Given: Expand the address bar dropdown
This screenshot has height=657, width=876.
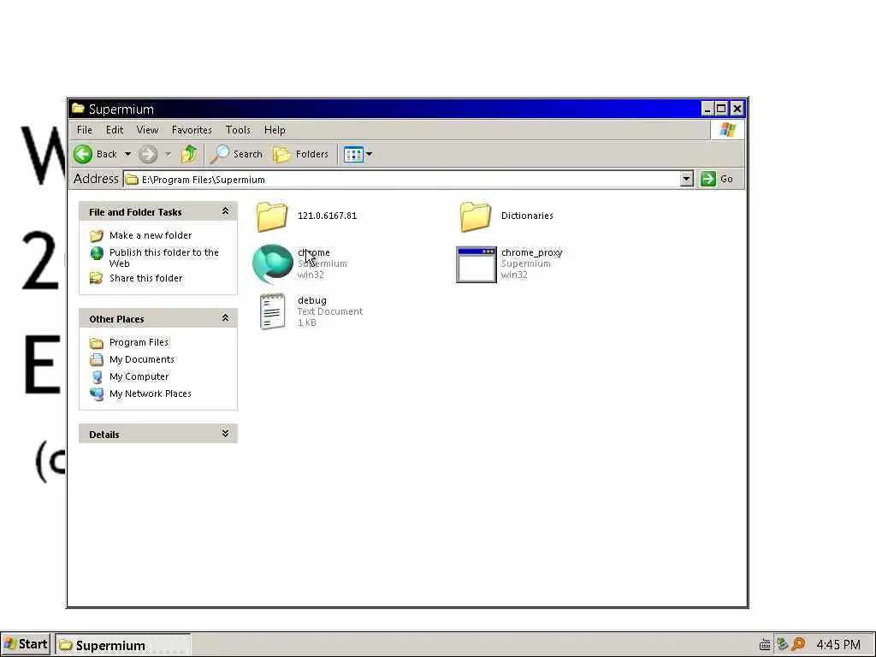Looking at the screenshot, I should tap(687, 180).
